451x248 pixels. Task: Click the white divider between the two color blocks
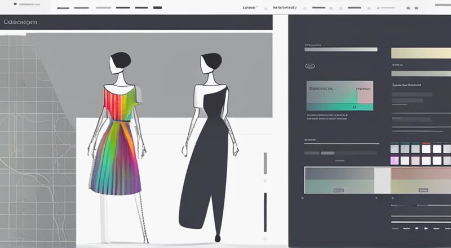pyautogui.click(x=383, y=180)
